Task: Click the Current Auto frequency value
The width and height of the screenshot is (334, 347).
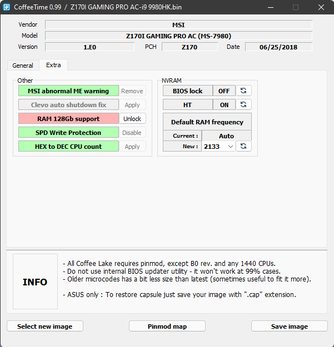Action: point(227,135)
